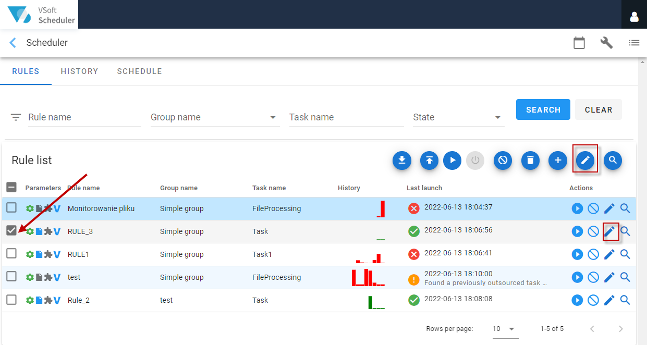
Task: Run selected rules with toolbar play button
Action: click(x=453, y=160)
